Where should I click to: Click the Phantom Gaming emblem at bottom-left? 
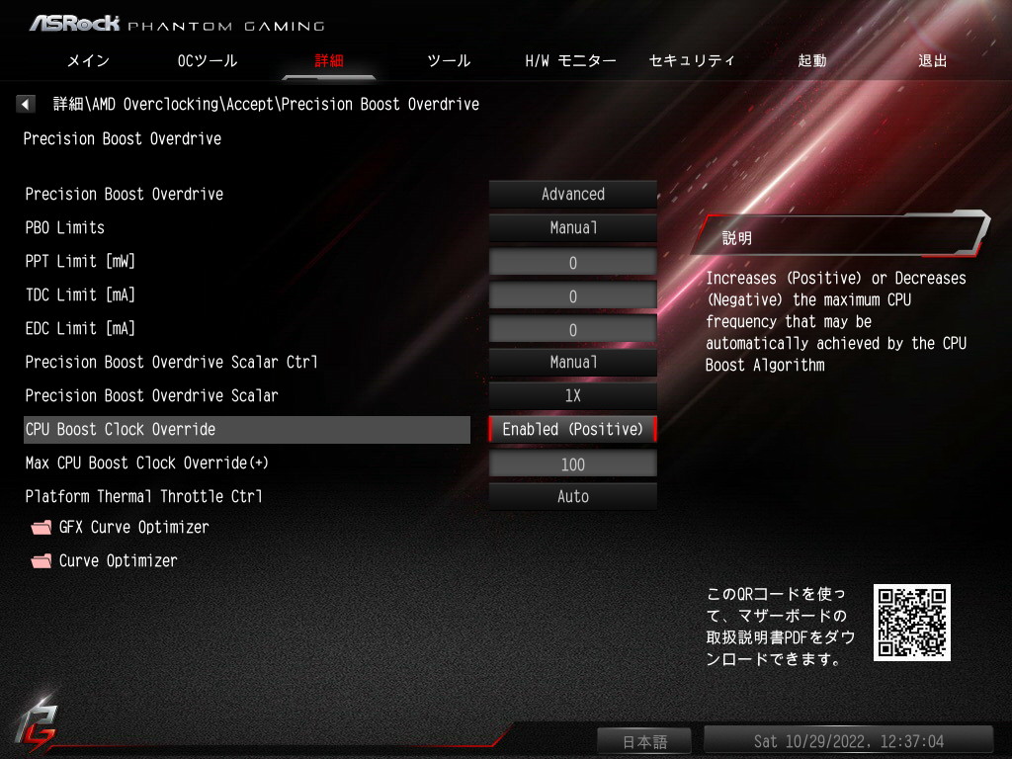click(x=36, y=724)
